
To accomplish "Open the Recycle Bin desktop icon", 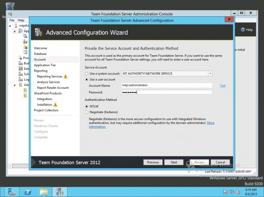I will click(10, 6).
